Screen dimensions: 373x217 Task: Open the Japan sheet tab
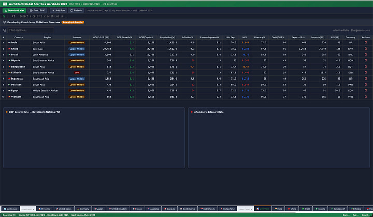click(x=99, y=209)
